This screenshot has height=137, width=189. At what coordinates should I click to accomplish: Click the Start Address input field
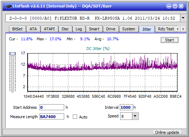point(52,107)
